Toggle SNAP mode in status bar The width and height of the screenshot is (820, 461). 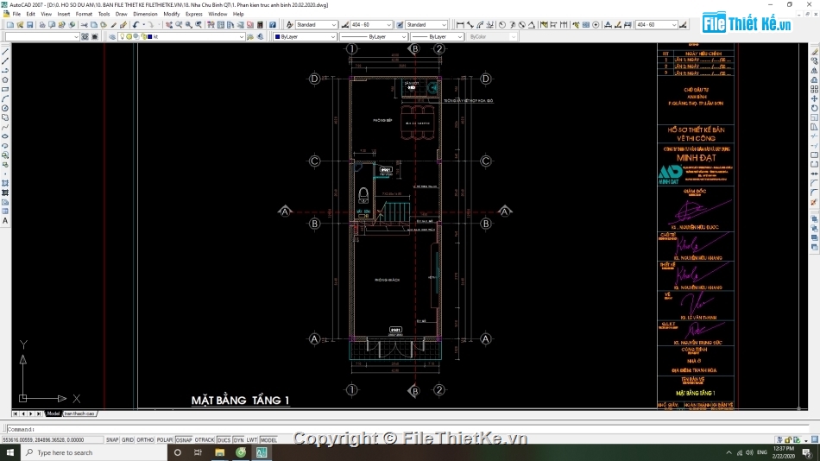pyautogui.click(x=112, y=440)
